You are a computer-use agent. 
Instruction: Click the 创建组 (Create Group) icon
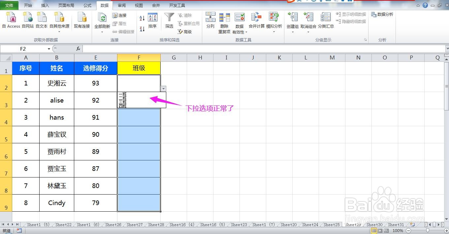(x=292, y=18)
